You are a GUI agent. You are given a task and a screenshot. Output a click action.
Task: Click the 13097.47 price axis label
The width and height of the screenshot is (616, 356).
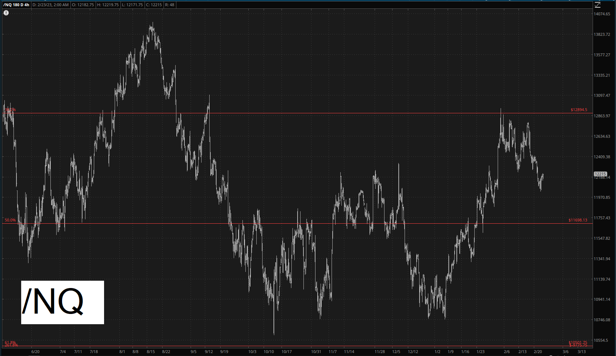coord(602,95)
